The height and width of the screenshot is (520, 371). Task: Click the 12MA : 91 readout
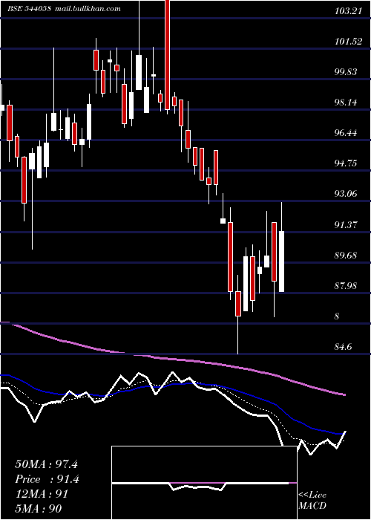[42, 494]
